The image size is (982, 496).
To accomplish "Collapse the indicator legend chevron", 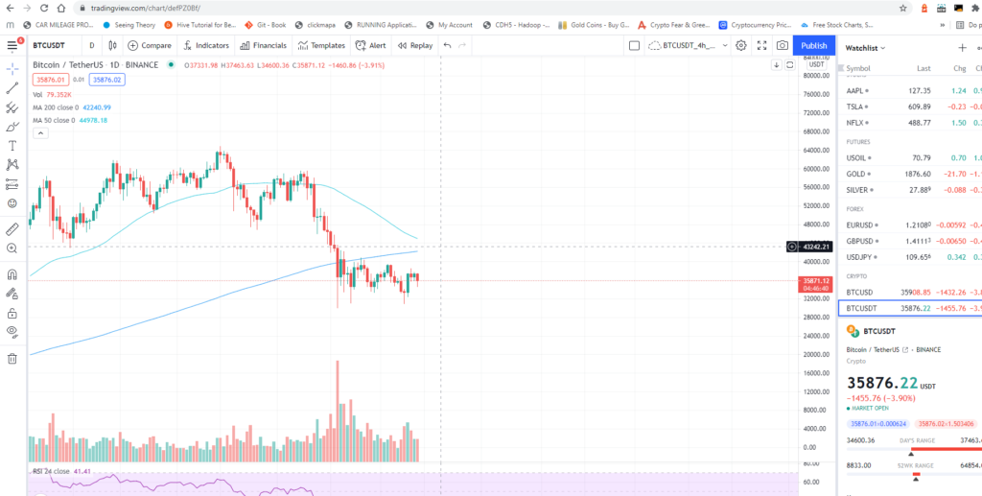I will pyautogui.click(x=40, y=133).
